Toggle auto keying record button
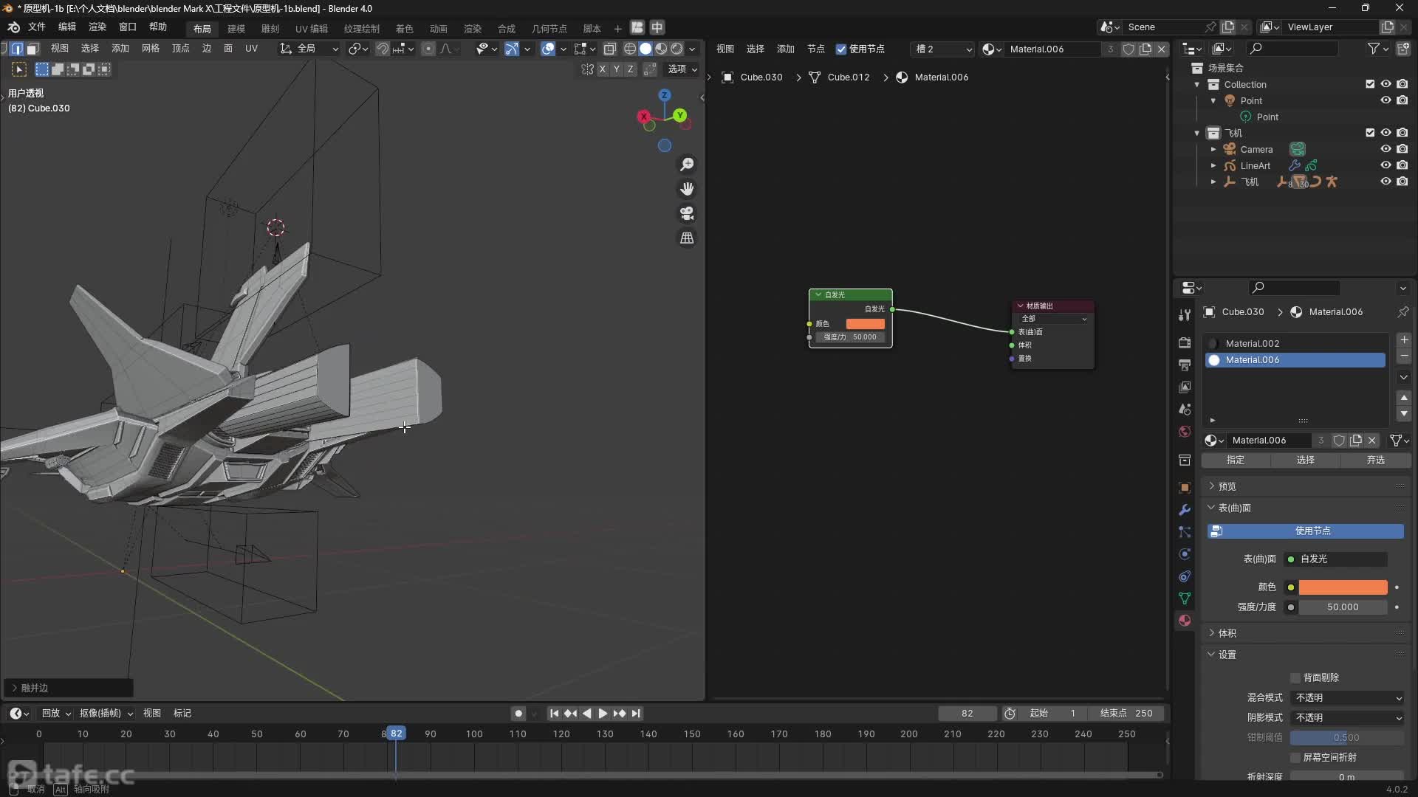 (x=518, y=714)
